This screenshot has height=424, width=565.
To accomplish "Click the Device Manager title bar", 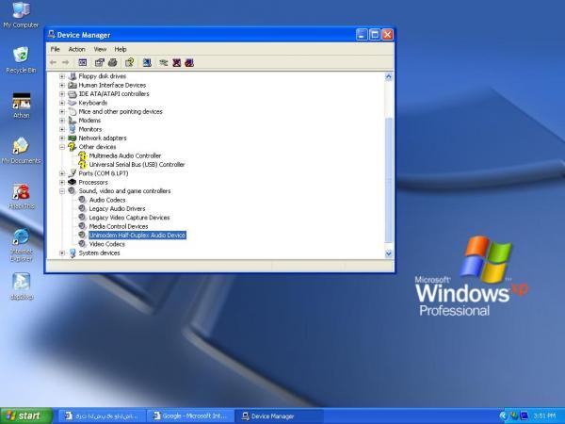I will tap(202, 35).
